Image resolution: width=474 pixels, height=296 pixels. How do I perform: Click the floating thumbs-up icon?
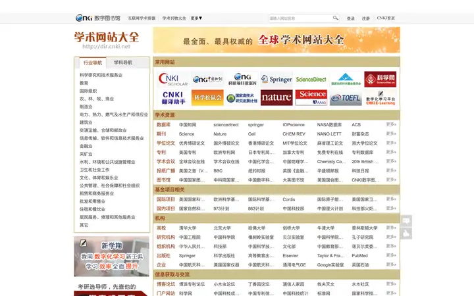coord(406,233)
